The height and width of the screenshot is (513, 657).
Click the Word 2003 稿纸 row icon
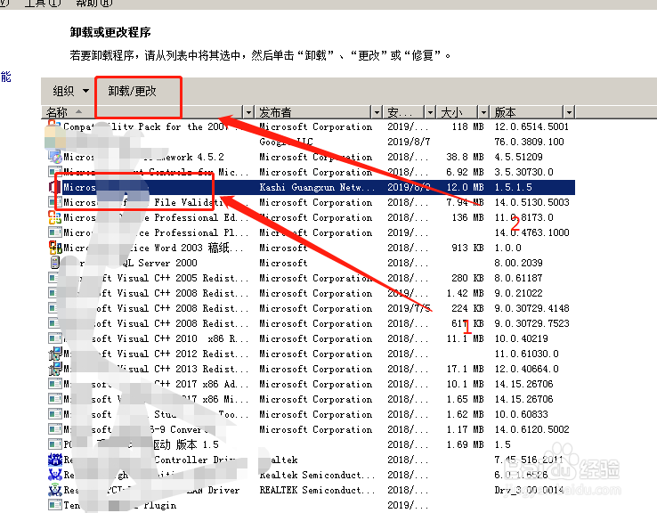55,248
